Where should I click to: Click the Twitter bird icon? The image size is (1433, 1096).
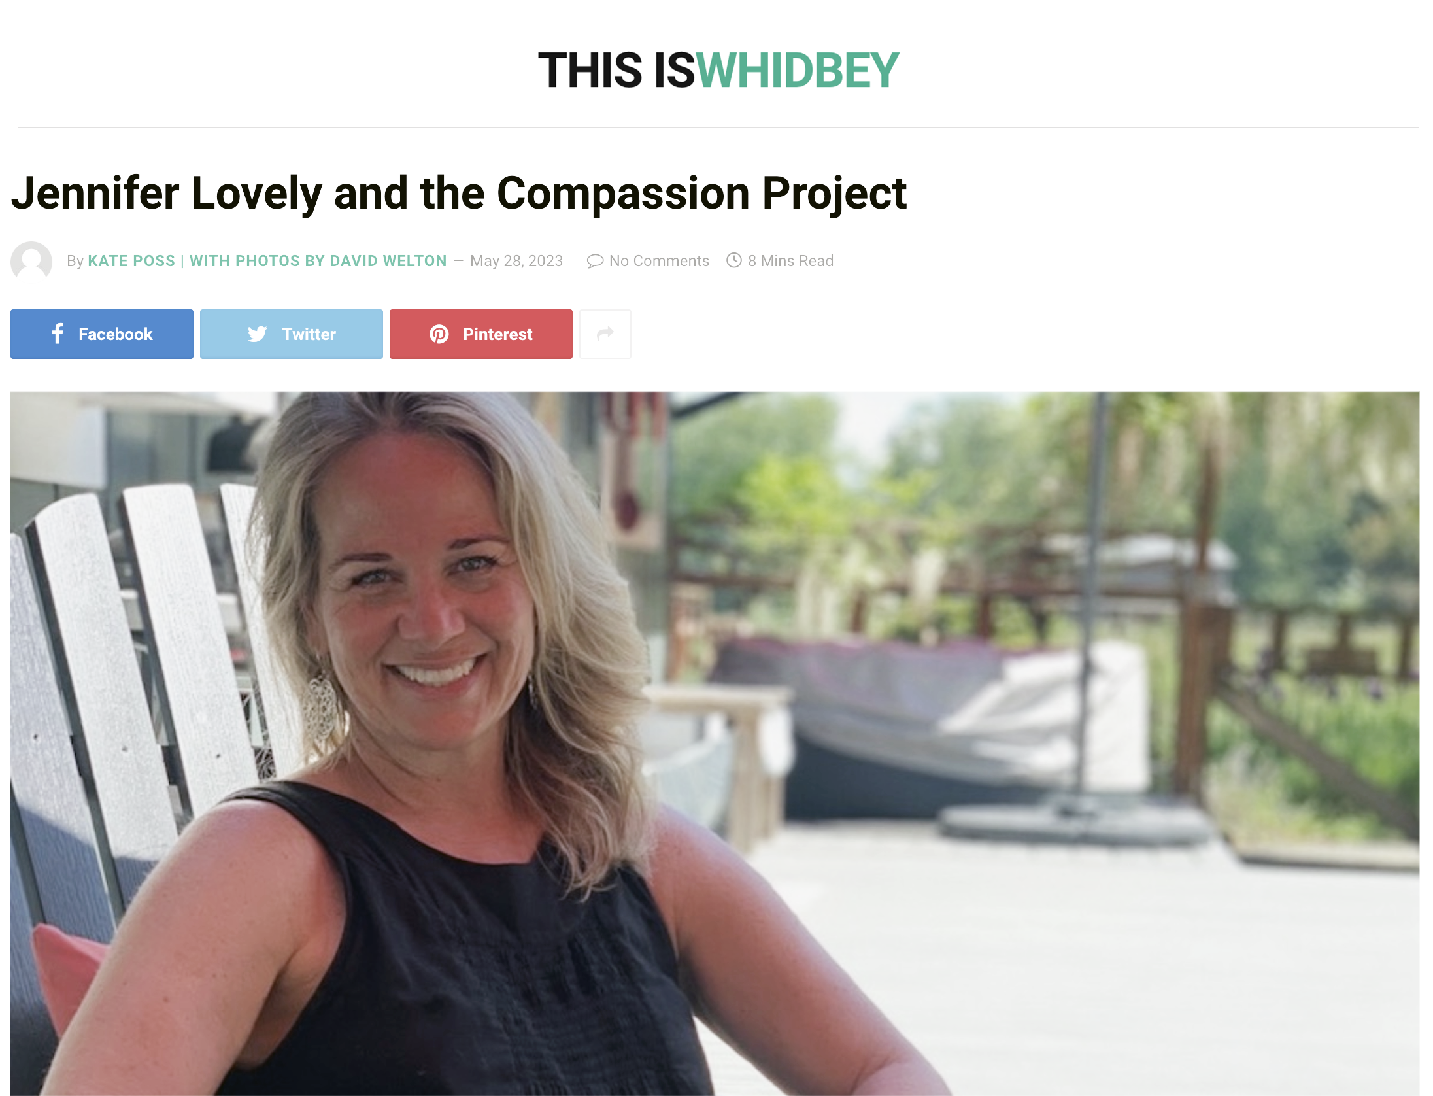tap(257, 334)
